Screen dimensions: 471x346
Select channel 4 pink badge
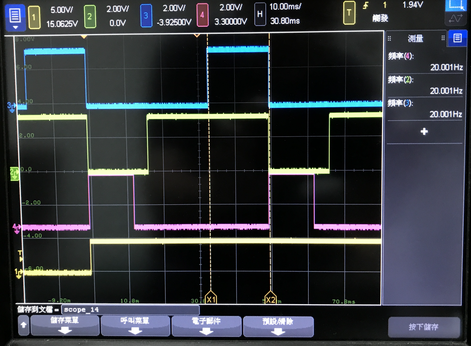202,15
